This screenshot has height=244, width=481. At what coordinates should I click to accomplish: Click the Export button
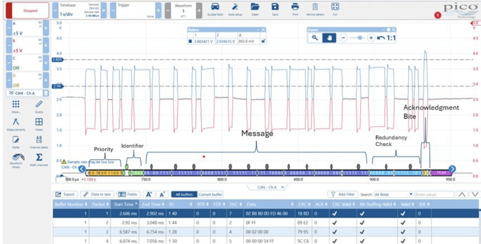tap(66, 194)
